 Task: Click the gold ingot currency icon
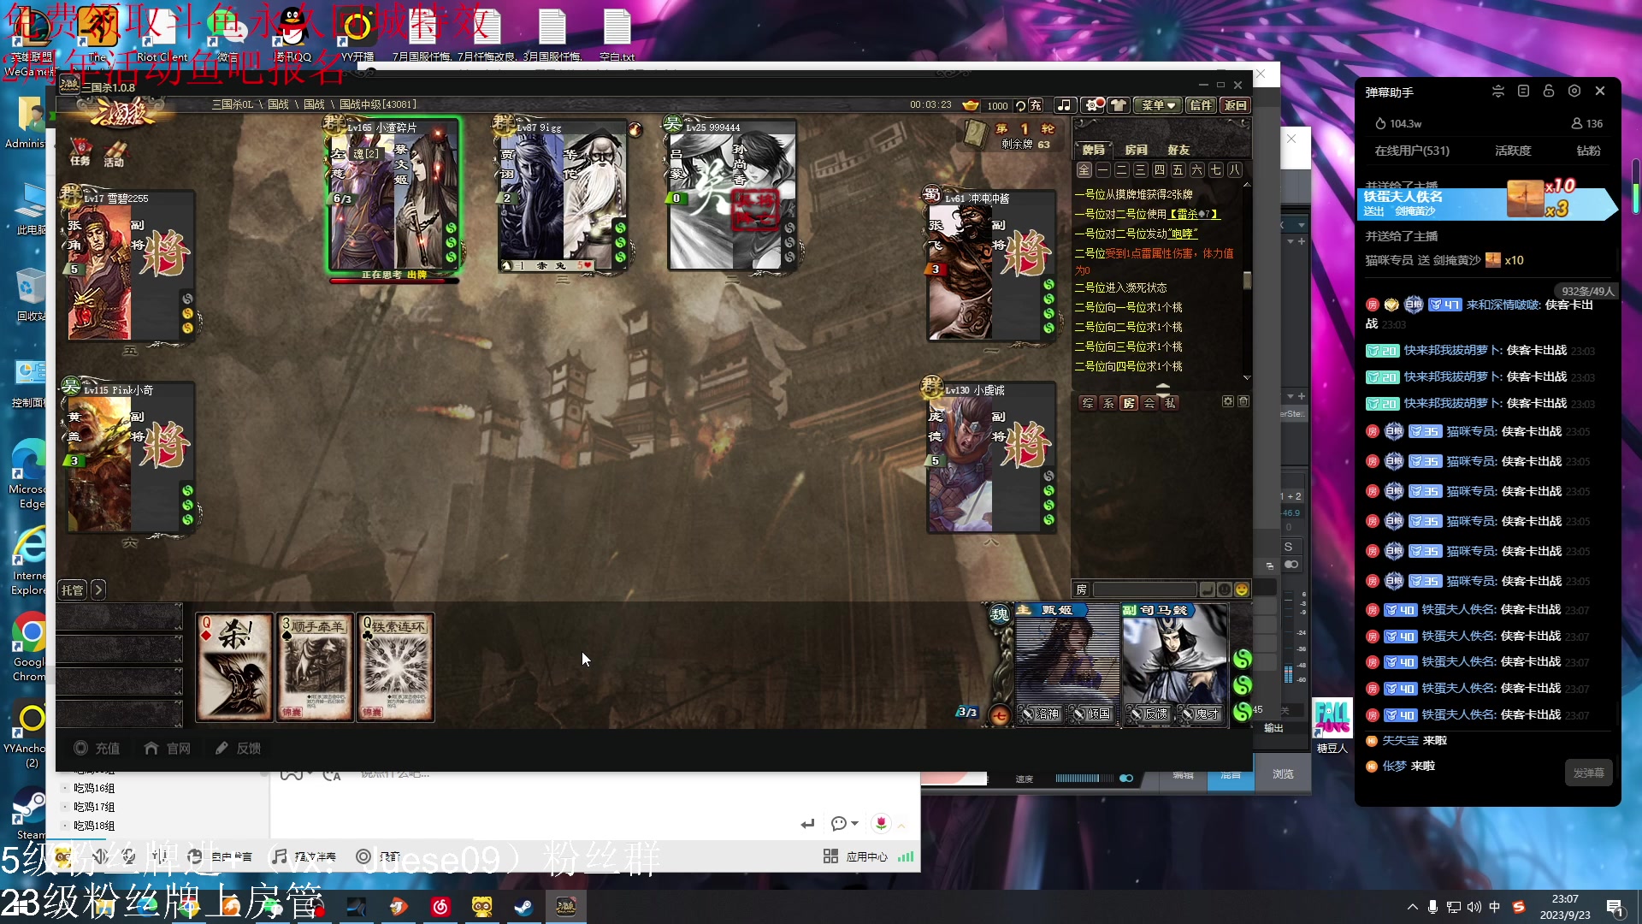point(971,105)
